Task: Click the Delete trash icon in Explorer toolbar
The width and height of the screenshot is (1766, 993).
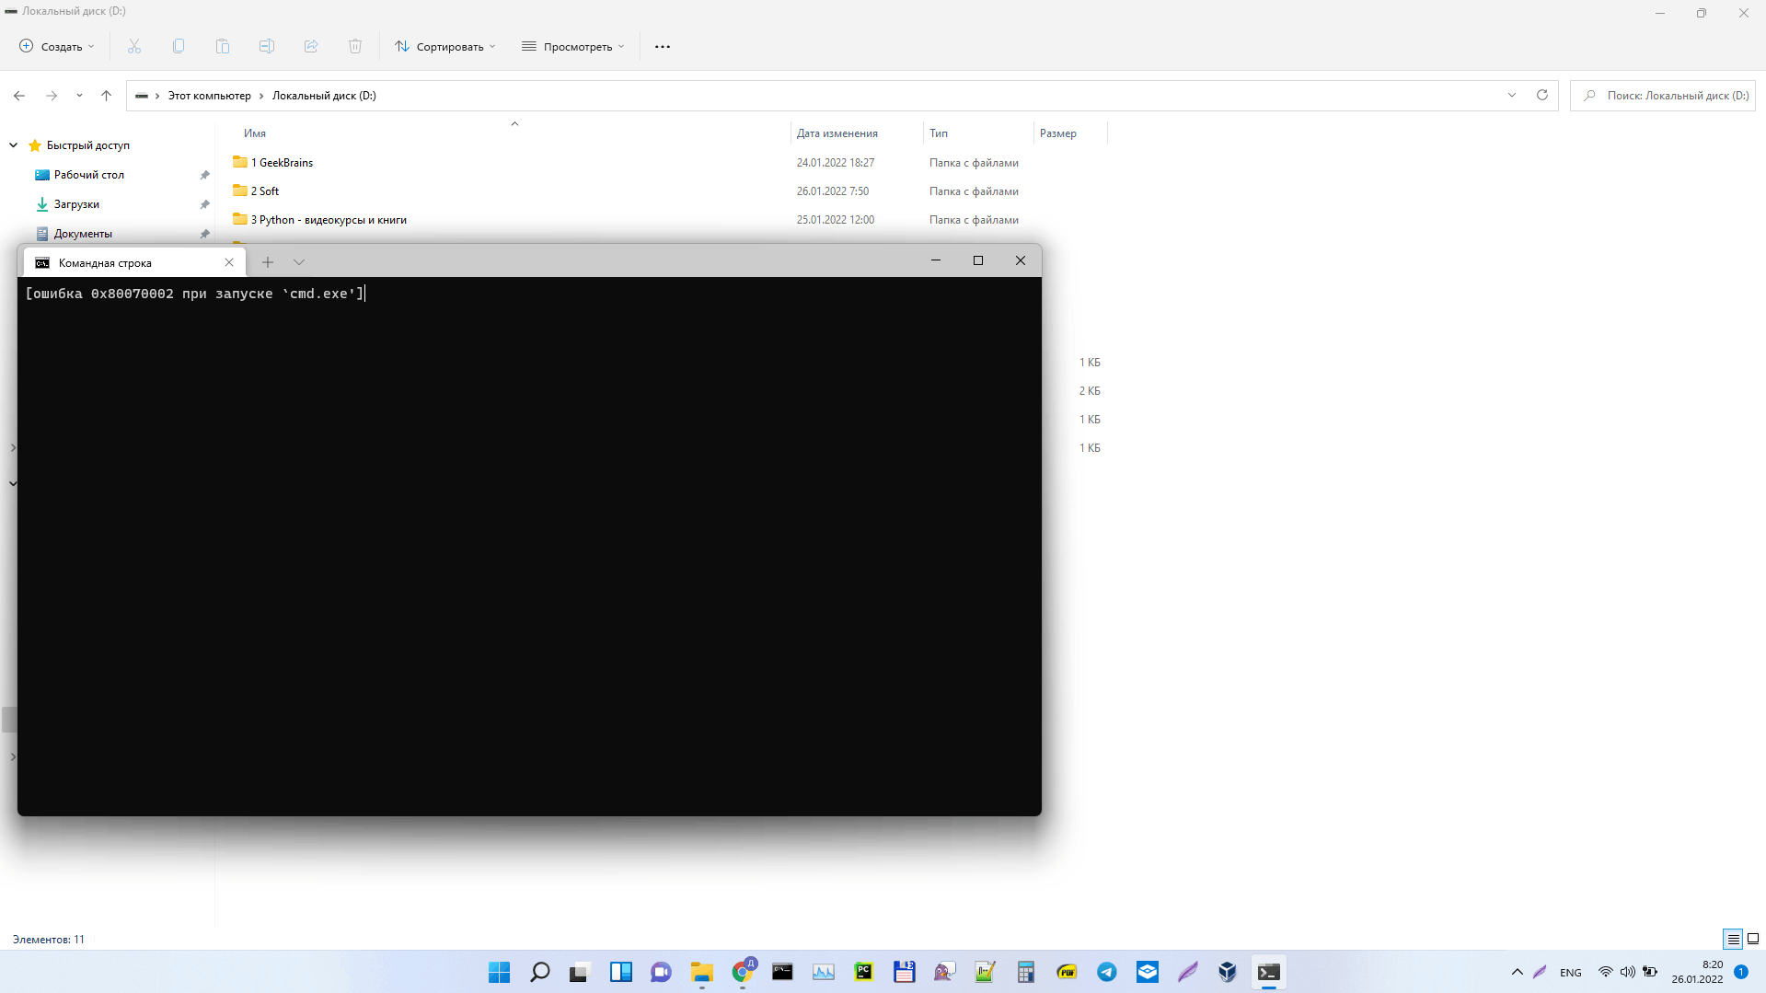Action: click(355, 46)
